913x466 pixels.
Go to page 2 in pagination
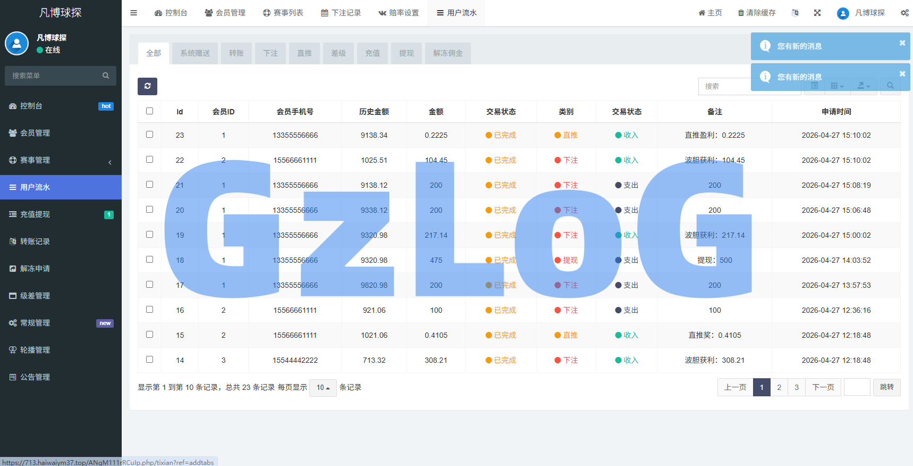[x=779, y=387]
